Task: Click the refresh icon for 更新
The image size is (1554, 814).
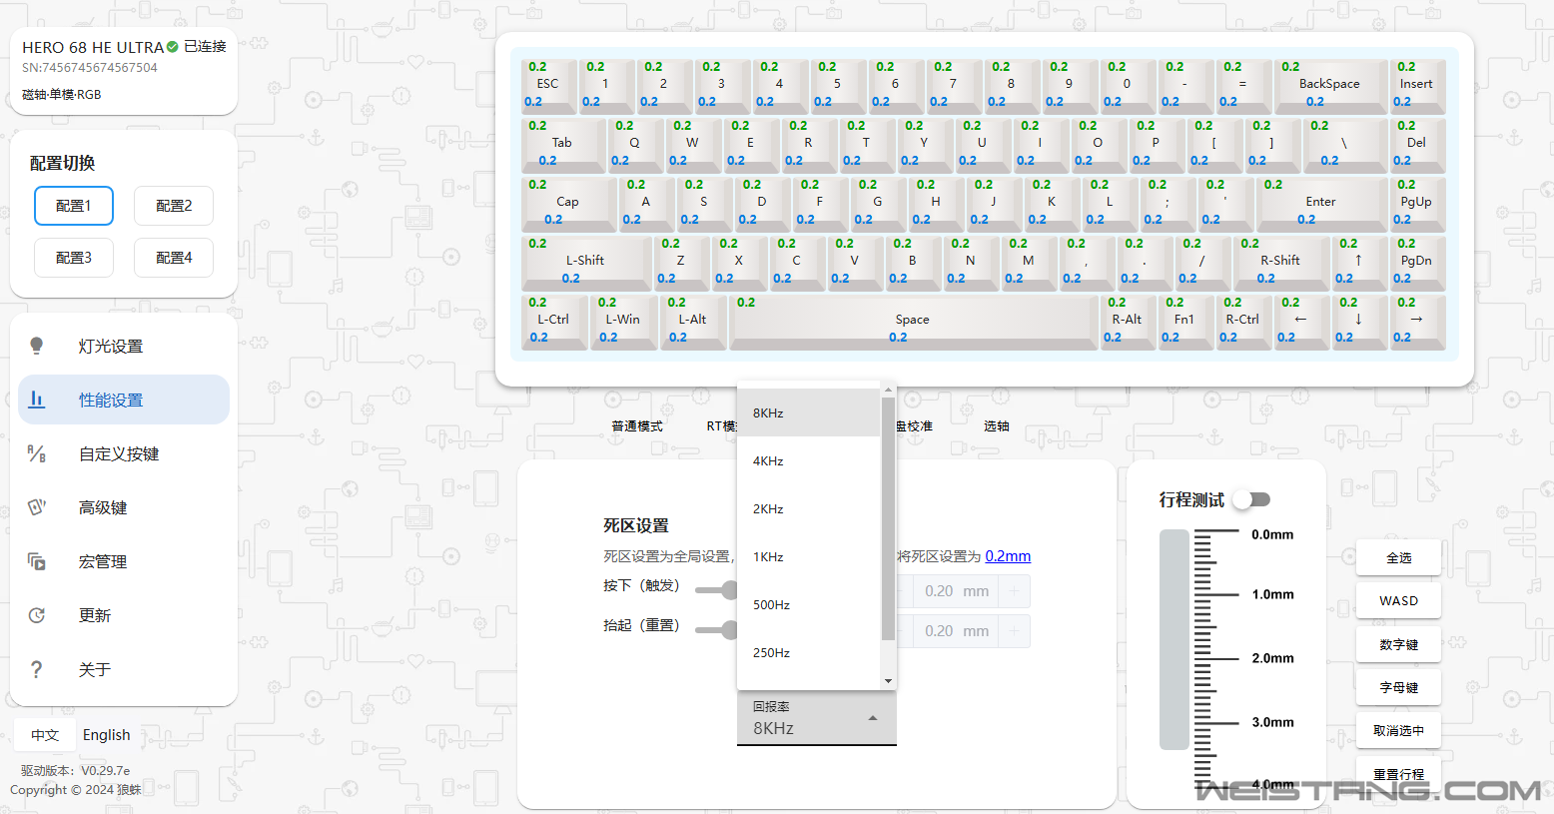Action: coord(37,615)
